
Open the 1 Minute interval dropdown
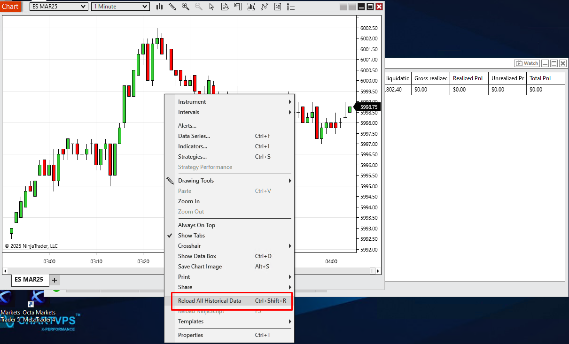(x=120, y=7)
